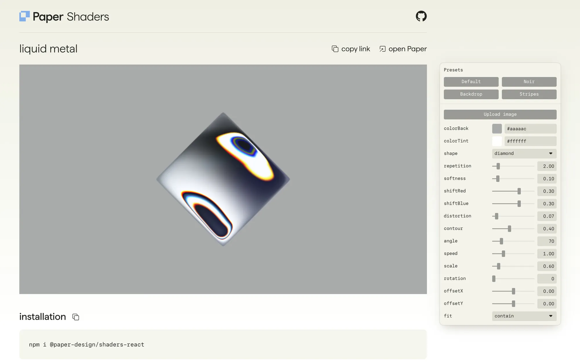Copy the installation command with the copy icon
Screen dimensions: 580x363
coord(76,317)
